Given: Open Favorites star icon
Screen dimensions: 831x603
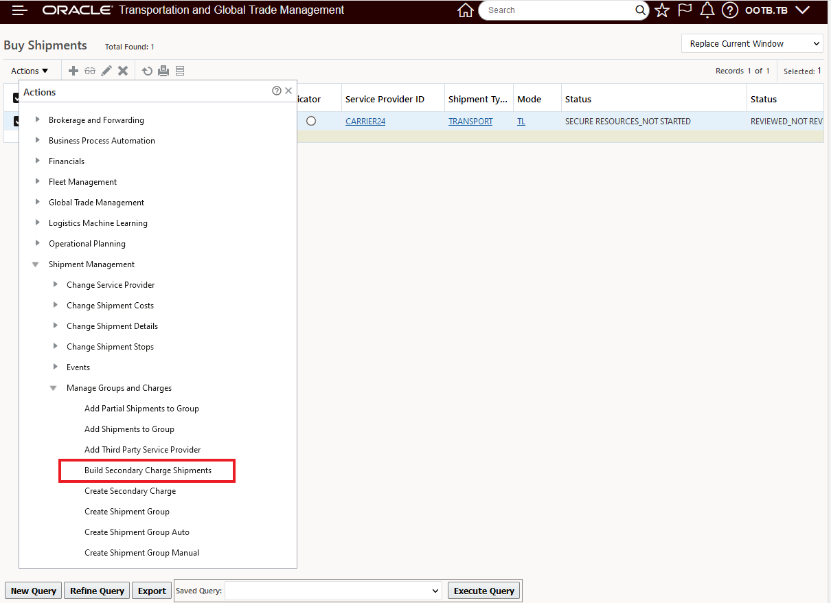Looking at the screenshot, I should [x=662, y=10].
